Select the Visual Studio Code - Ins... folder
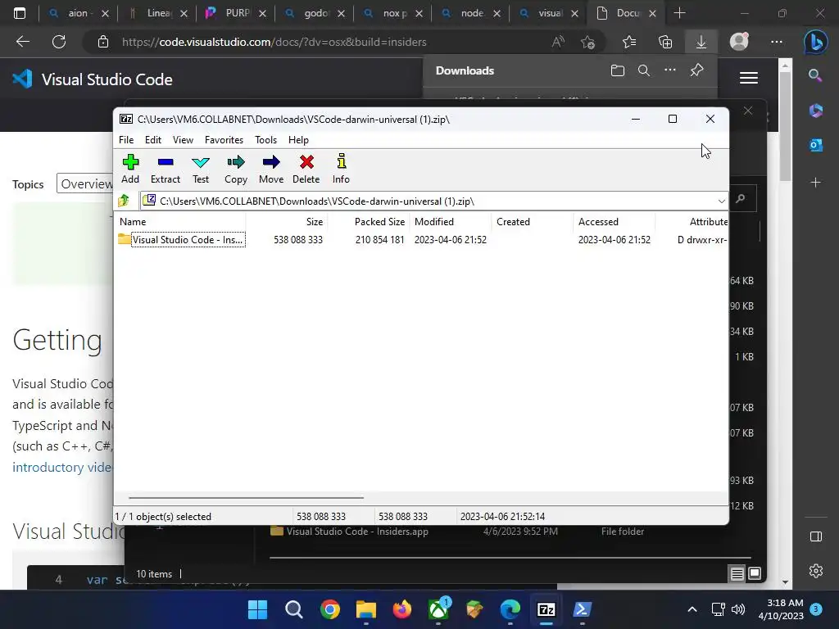 [x=182, y=240]
